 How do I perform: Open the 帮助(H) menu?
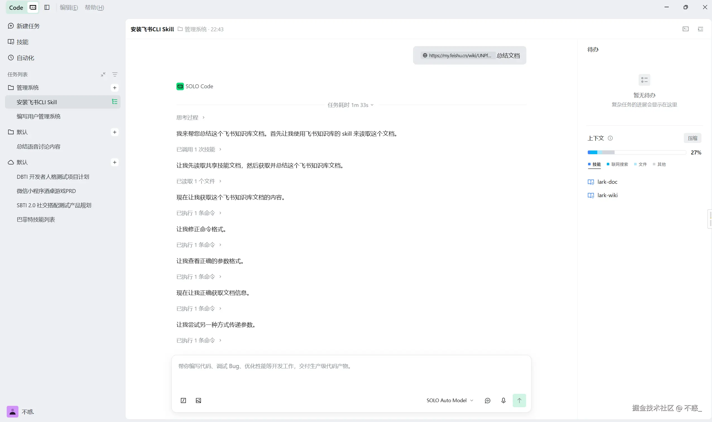point(94,7)
